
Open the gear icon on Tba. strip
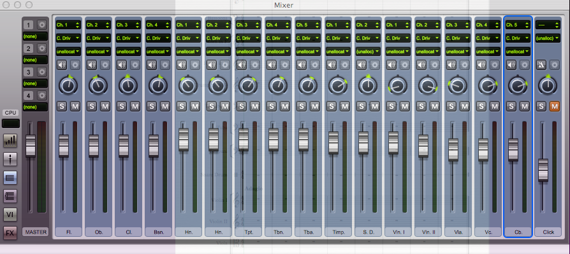(315, 65)
